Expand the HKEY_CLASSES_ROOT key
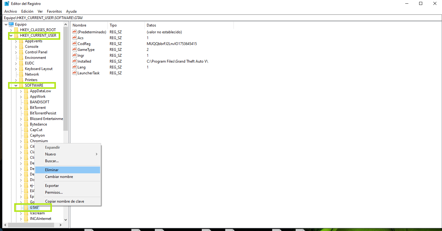The height and width of the screenshot is (231, 442). pos(11,30)
